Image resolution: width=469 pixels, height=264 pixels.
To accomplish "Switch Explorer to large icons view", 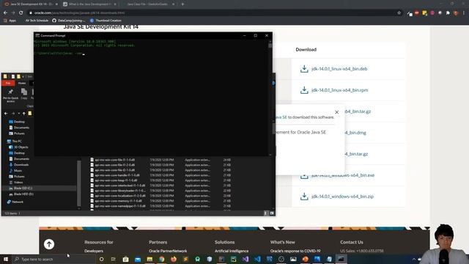I will pos(272,213).
